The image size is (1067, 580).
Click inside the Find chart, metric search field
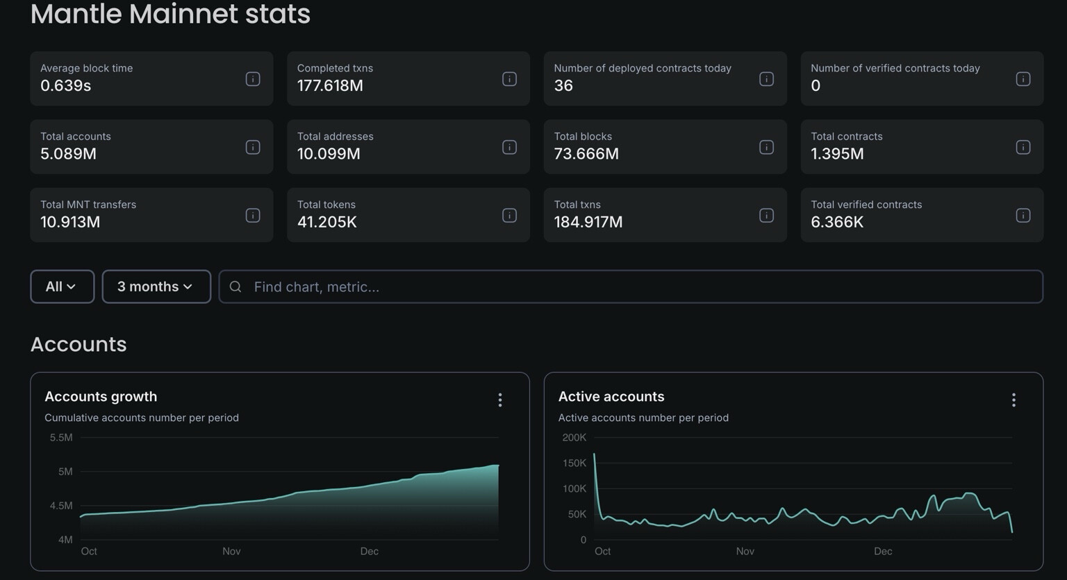(x=486, y=287)
